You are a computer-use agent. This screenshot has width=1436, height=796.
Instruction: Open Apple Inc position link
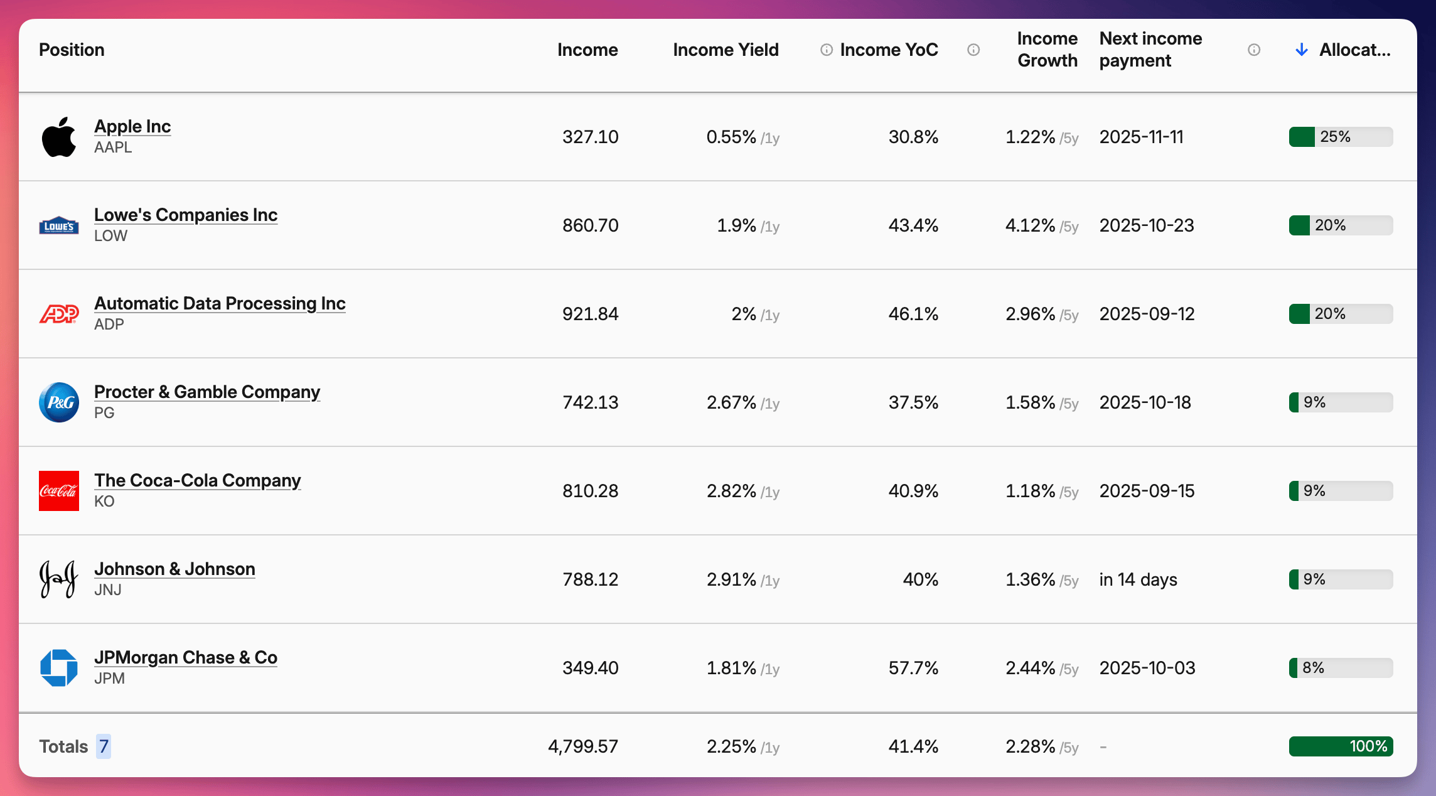point(132,126)
